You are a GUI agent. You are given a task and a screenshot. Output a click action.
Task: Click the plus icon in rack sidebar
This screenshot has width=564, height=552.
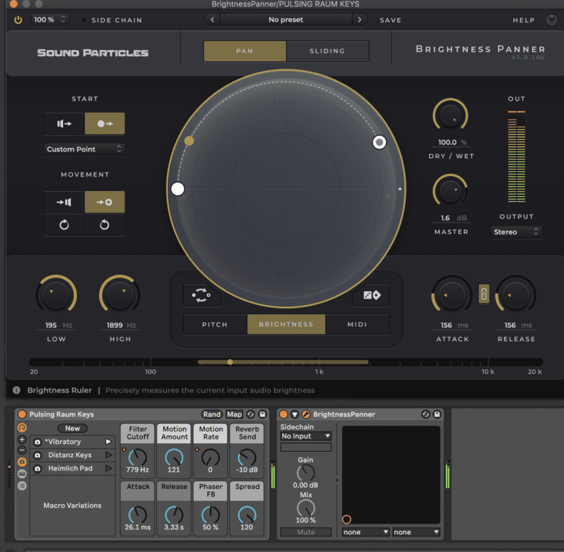pyautogui.click(x=22, y=439)
